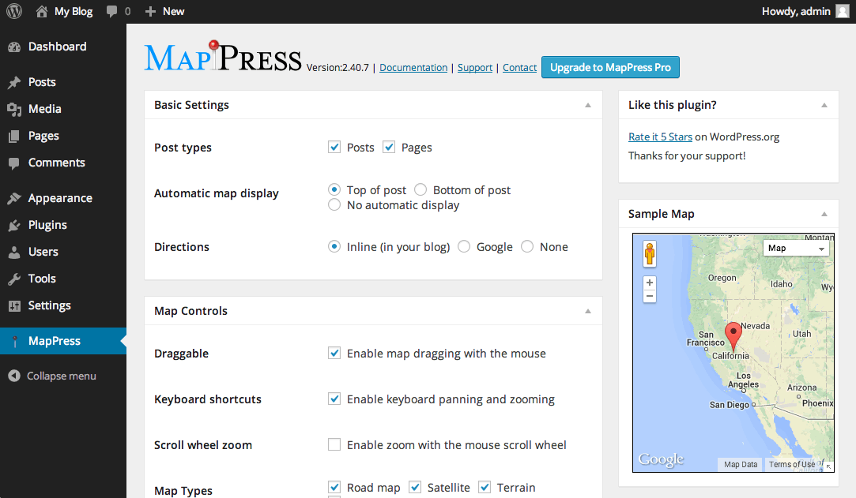Click the Comments speech bubble sidebar icon
This screenshot has width=856, height=498.
14,163
